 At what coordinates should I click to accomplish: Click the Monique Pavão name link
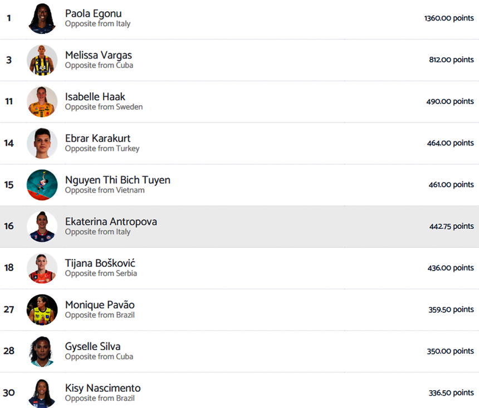click(100, 304)
